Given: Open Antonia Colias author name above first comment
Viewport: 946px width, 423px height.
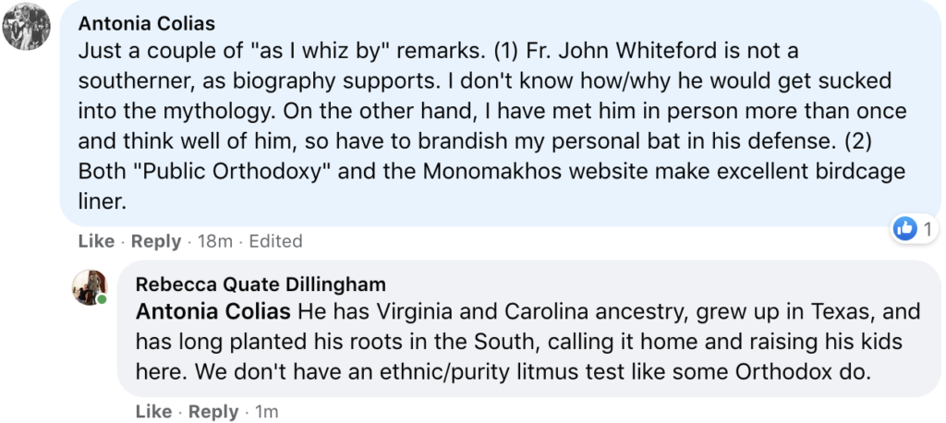Looking at the screenshot, I should (x=147, y=23).
